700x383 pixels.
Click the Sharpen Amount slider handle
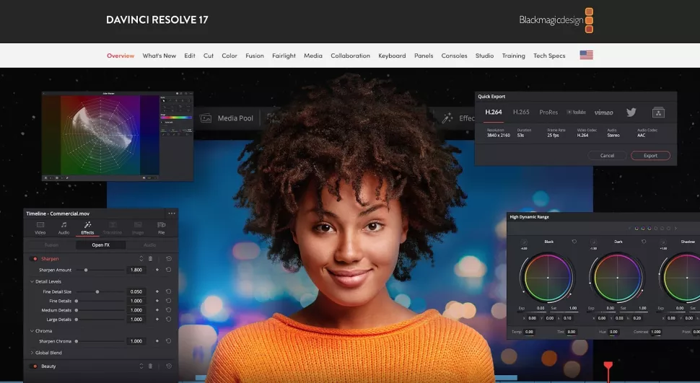86,270
